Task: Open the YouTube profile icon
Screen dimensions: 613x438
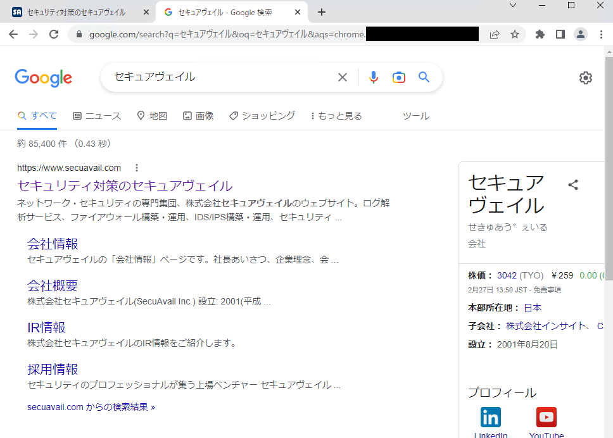Action: tap(546, 417)
